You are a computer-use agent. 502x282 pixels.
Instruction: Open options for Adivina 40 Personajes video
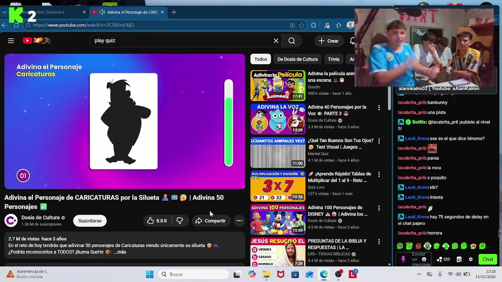pyautogui.click(x=379, y=108)
